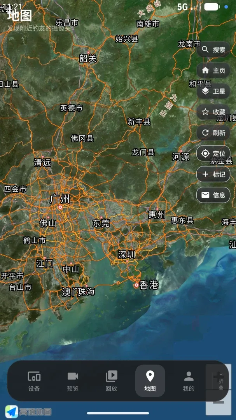The width and height of the screenshot is (236, 420).
Task: Tap the red Hong Kong city marker
Action: coord(136,285)
